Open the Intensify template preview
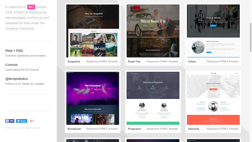The height and width of the screenshot is (142, 252). pyautogui.click(x=213, y=98)
